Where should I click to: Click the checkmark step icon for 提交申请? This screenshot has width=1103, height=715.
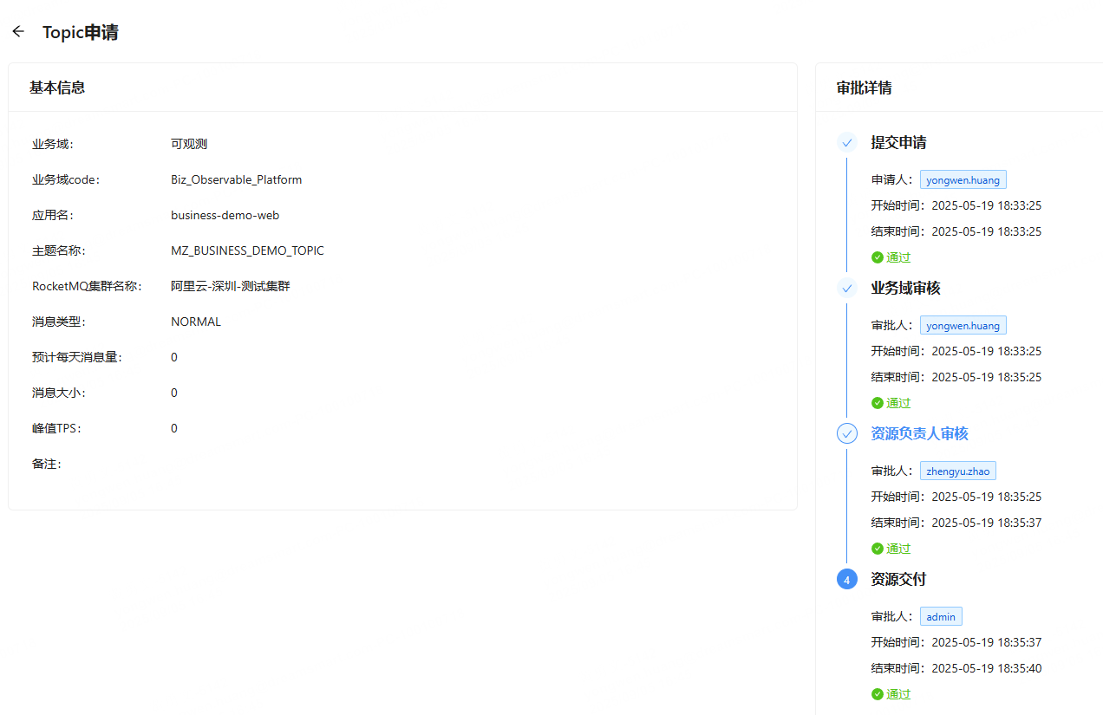click(847, 143)
